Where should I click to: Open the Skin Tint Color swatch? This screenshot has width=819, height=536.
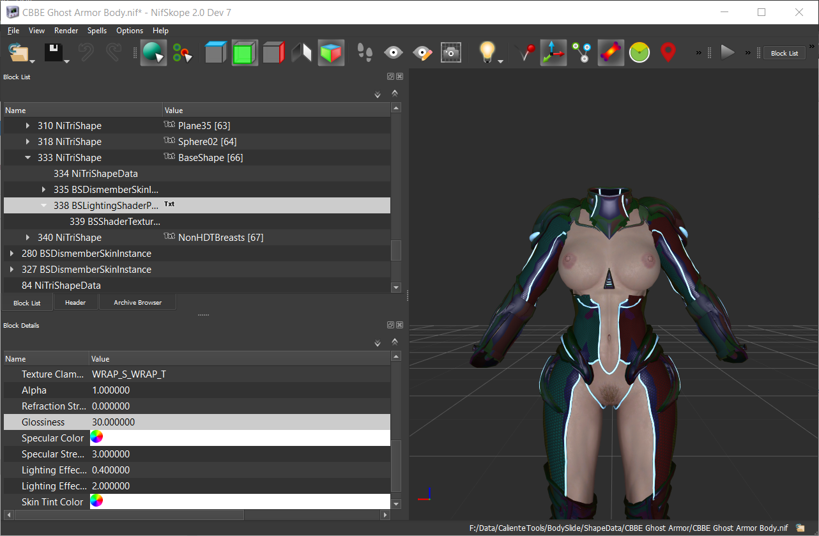[x=96, y=502]
